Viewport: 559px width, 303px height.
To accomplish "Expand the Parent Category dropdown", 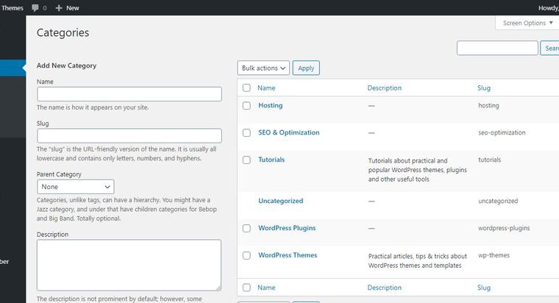I will click(x=75, y=187).
